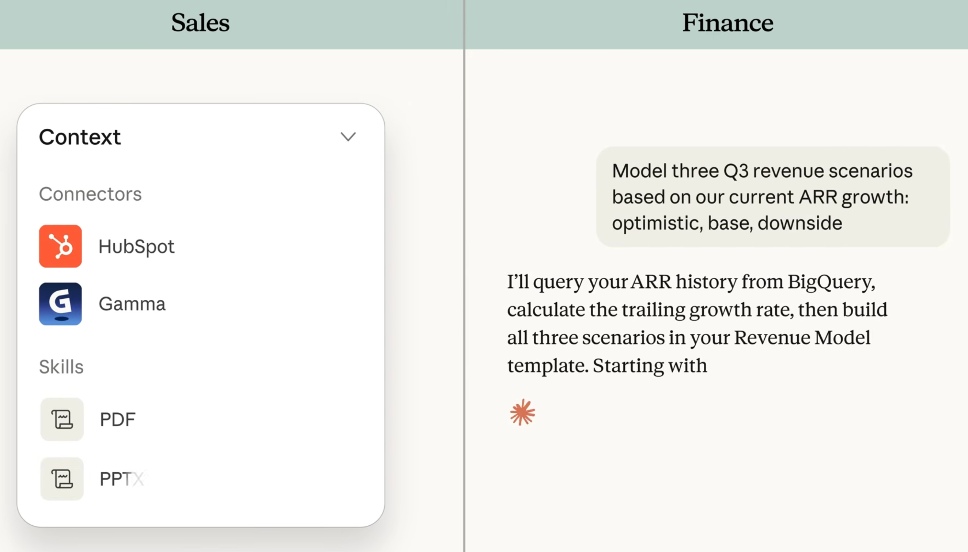This screenshot has height=552, width=968.
Task: Click Revenue Model in the reply text
Action: tap(802, 337)
